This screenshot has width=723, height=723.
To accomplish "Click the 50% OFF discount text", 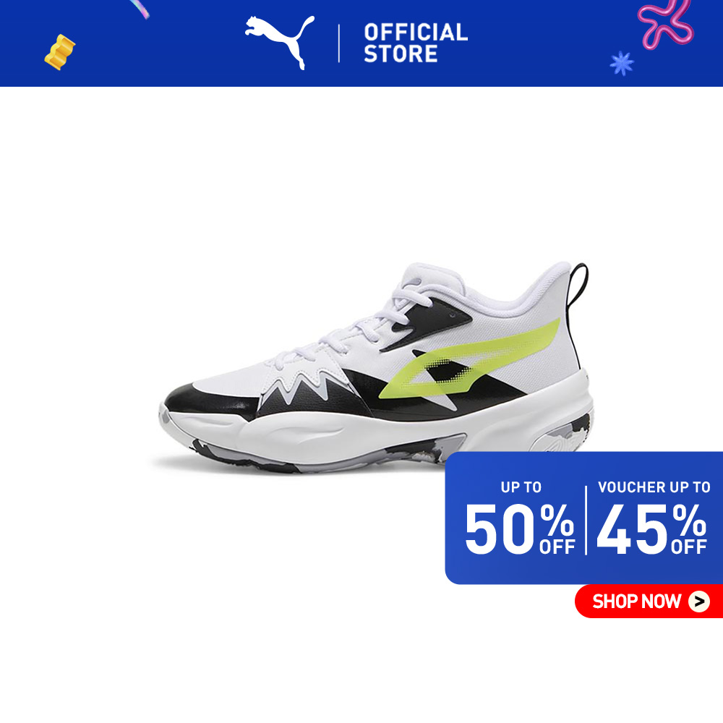I will click(x=520, y=529).
